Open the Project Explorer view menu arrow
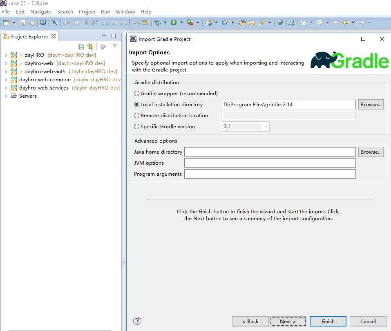The height and width of the screenshot is (331, 391). [x=115, y=46]
